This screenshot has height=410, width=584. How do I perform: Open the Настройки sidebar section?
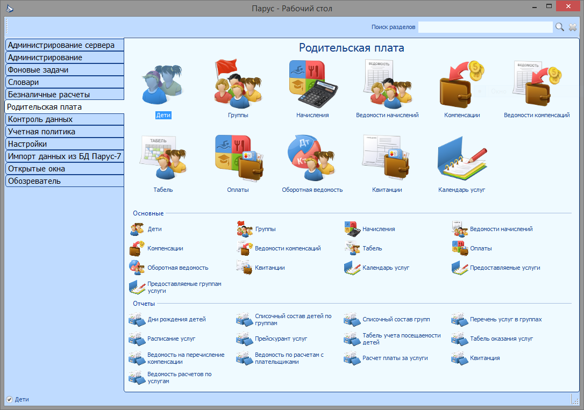[x=65, y=143]
